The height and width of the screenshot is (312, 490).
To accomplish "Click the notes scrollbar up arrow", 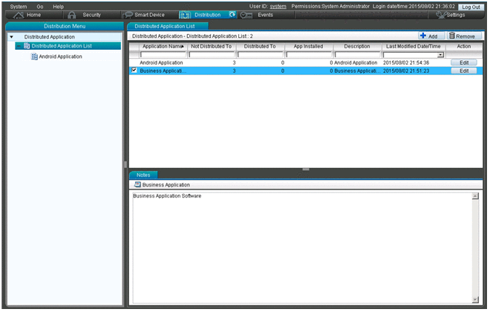I will (475, 196).
